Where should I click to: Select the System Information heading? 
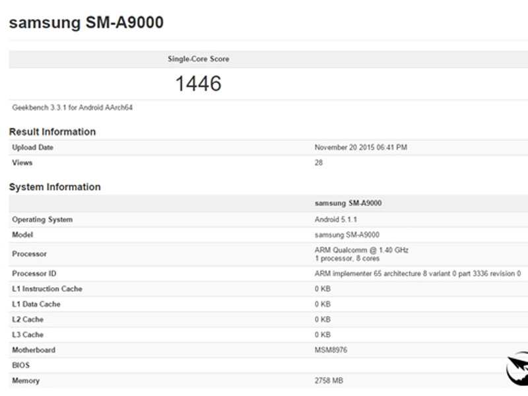click(x=55, y=187)
